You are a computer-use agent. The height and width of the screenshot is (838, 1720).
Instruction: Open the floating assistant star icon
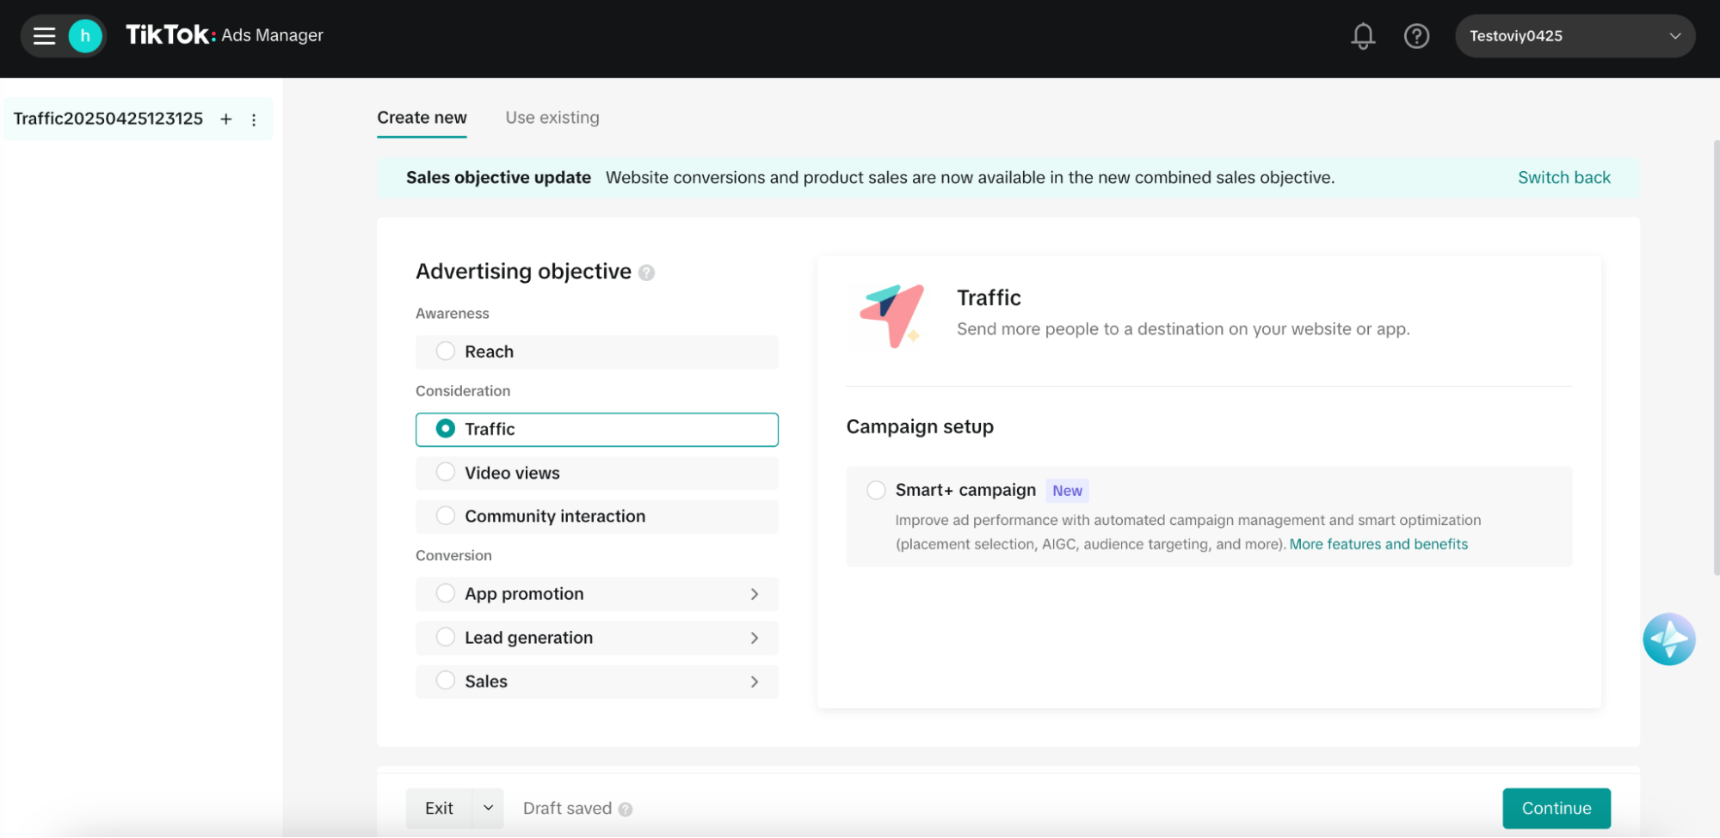point(1668,639)
